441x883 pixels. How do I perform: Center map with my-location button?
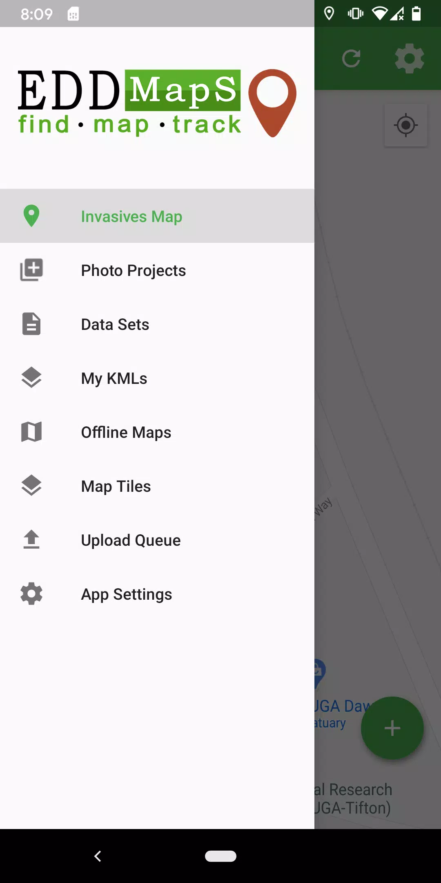(x=406, y=125)
